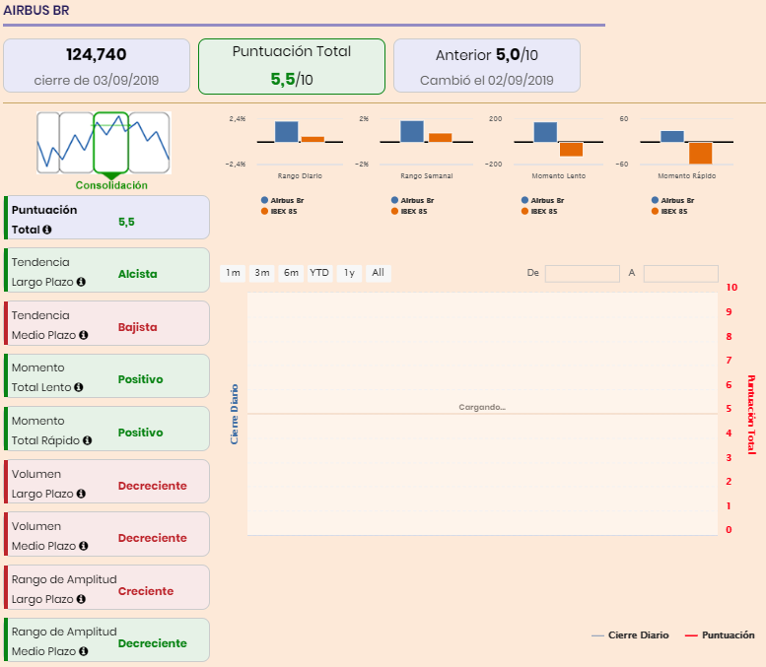Toggle Airbus Br legend in Momento Rápido chart
This screenshot has height=667, width=766.
tap(672, 200)
